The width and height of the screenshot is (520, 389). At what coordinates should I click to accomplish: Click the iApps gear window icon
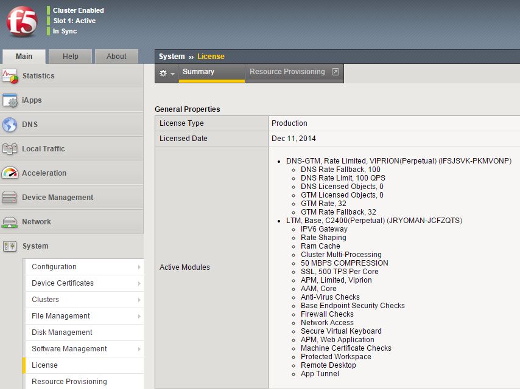click(x=10, y=100)
